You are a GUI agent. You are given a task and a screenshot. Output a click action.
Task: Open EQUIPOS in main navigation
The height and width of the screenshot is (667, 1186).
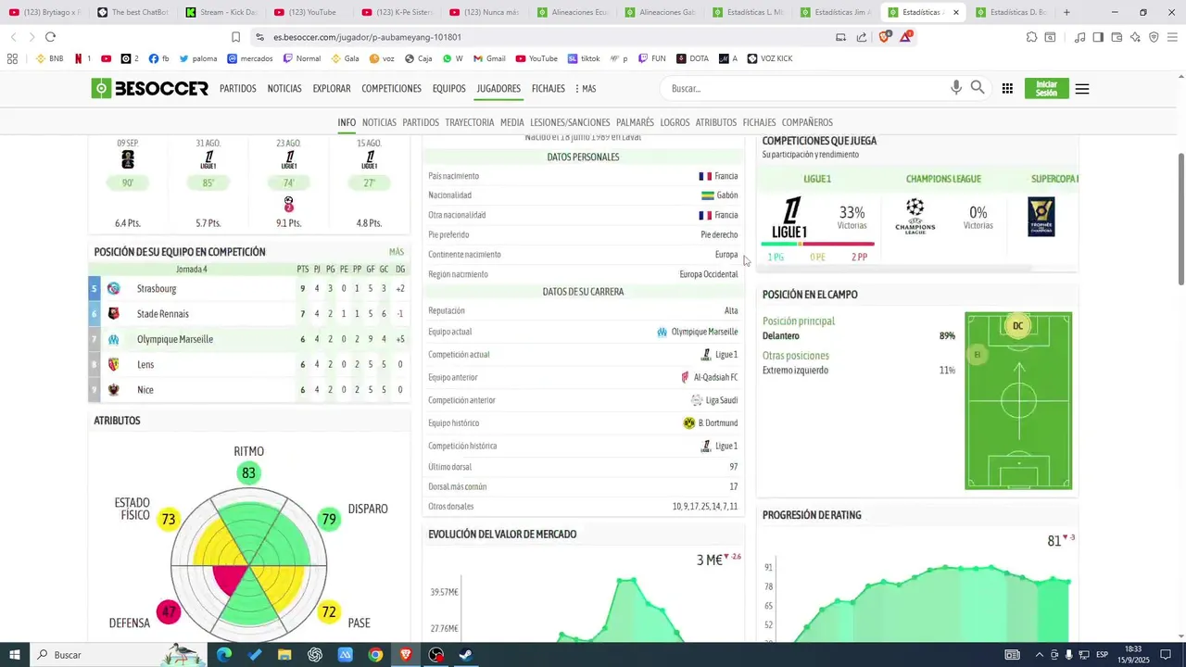point(449,89)
